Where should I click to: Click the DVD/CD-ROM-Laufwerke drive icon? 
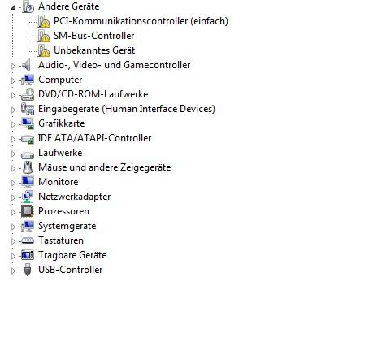[x=28, y=94]
